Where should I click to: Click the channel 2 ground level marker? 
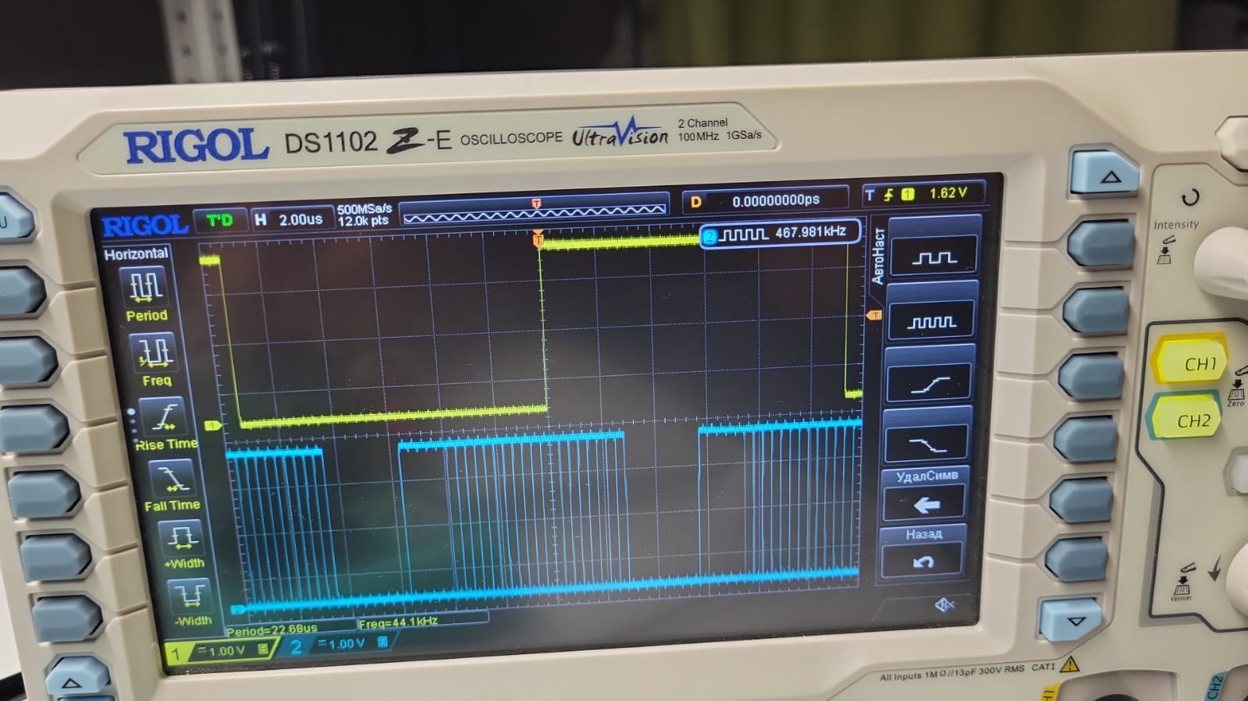point(238,609)
